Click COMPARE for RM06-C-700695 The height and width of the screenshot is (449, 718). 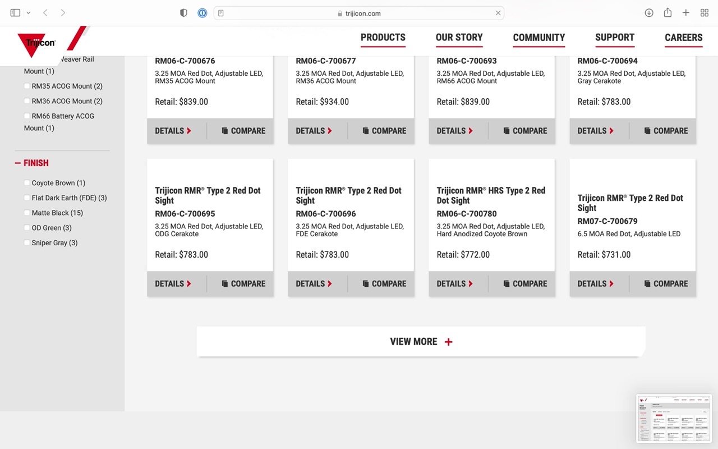point(243,283)
